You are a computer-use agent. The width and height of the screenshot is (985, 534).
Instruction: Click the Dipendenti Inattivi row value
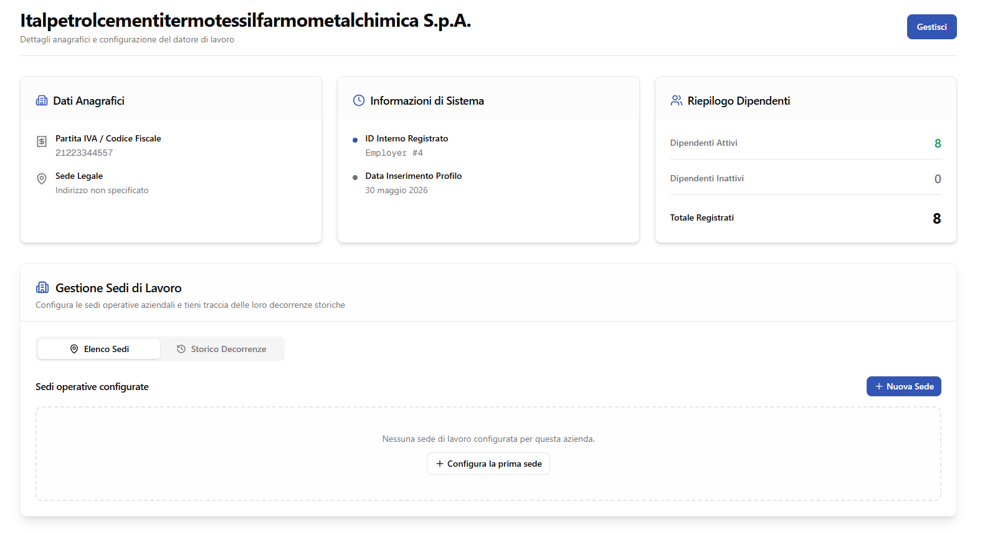(x=938, y=179)
